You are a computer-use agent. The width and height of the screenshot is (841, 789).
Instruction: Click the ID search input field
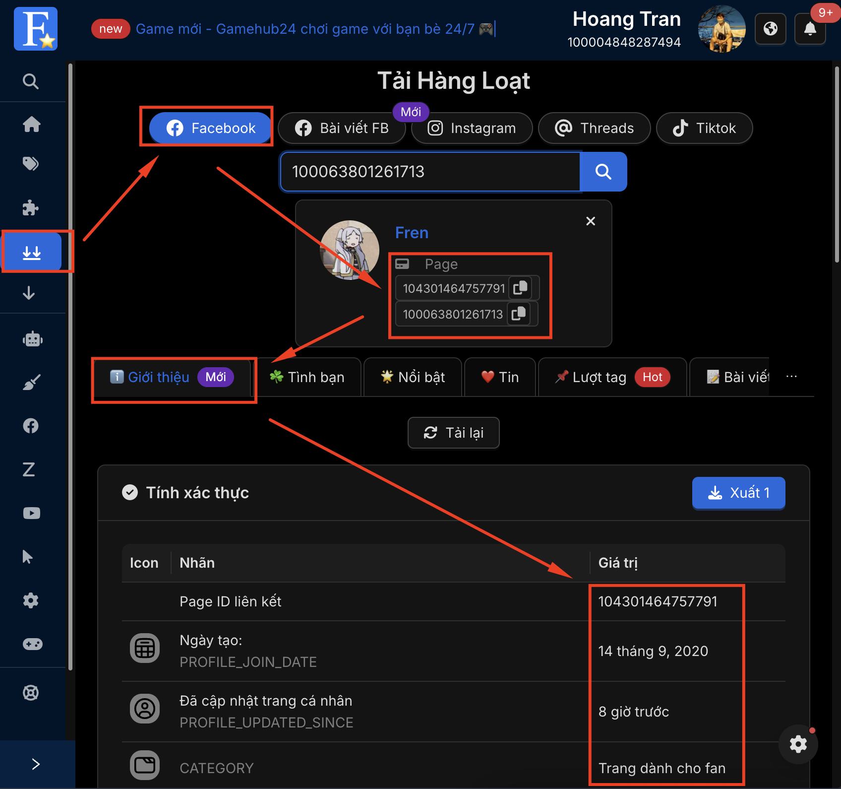click(430, 172)
